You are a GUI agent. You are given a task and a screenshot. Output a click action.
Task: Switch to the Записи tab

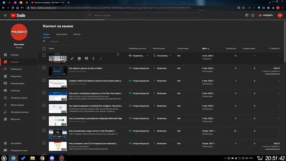pos(77,34)
